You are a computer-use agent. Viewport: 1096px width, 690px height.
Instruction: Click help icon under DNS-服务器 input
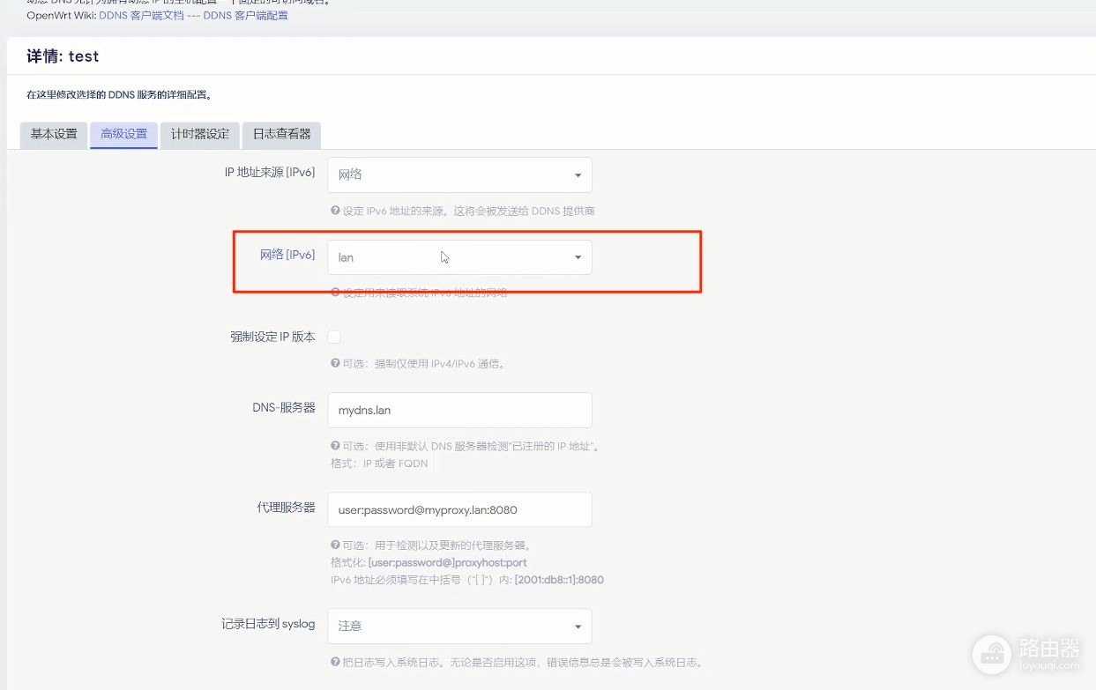pyautogui.click(x=335, y=446)
